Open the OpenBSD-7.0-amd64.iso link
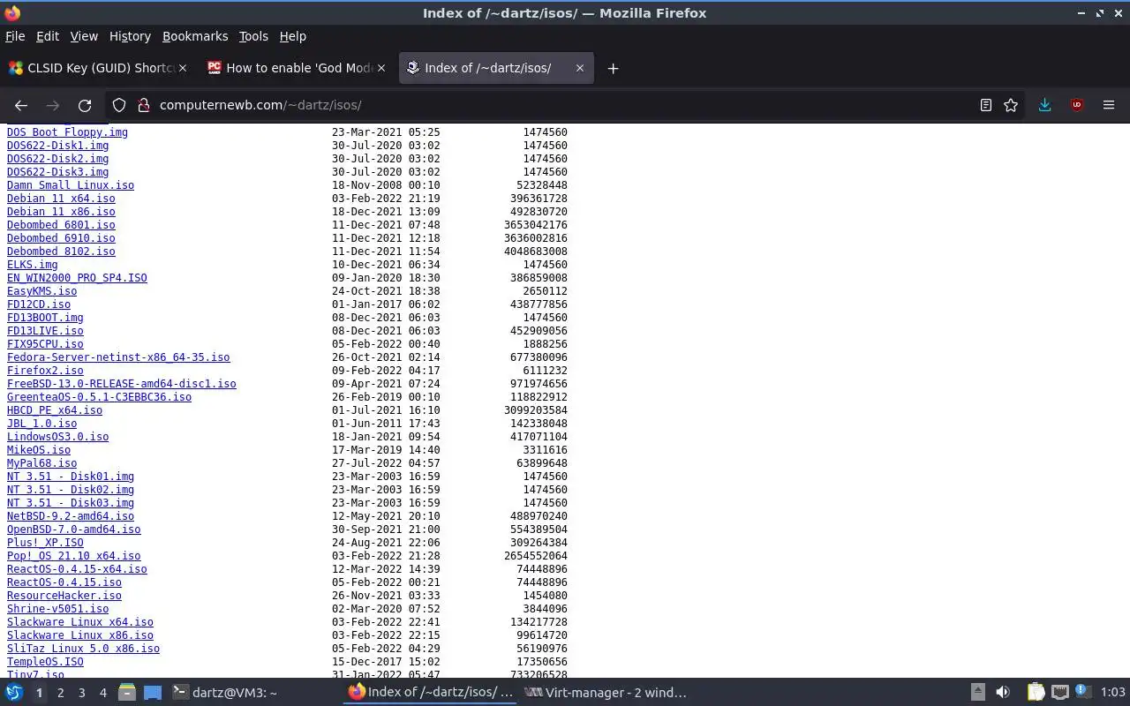 74,529
